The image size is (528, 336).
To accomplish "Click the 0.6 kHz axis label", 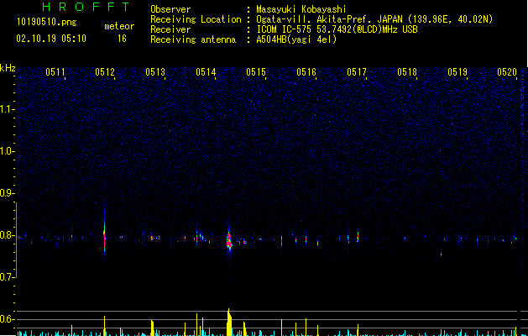I will [7, 319].
